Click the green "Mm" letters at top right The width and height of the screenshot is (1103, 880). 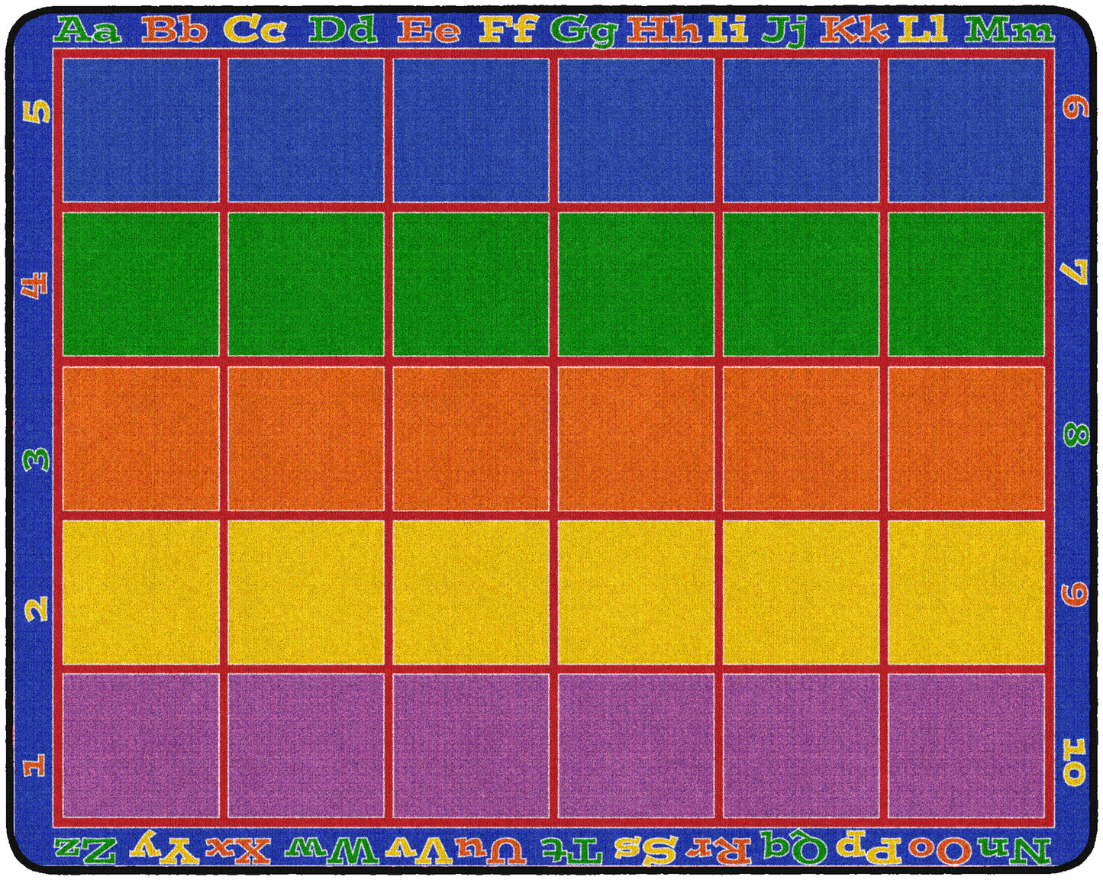[x=1008, y=31]
